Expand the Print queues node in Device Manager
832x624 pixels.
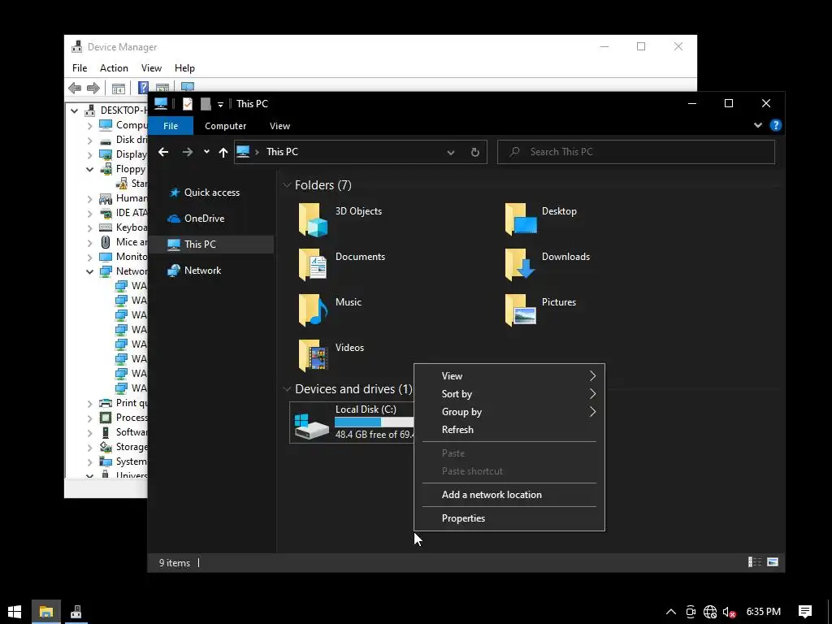point(89,403)
